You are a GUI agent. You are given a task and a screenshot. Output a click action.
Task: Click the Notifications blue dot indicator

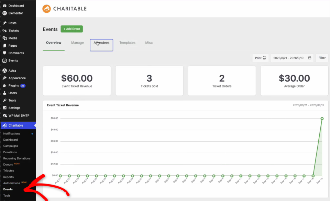click(x=32, y=134)
